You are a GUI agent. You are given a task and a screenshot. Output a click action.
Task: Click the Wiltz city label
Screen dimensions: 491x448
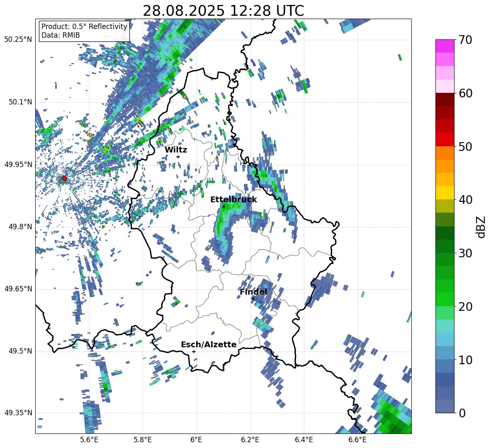(x=176, y=150)
